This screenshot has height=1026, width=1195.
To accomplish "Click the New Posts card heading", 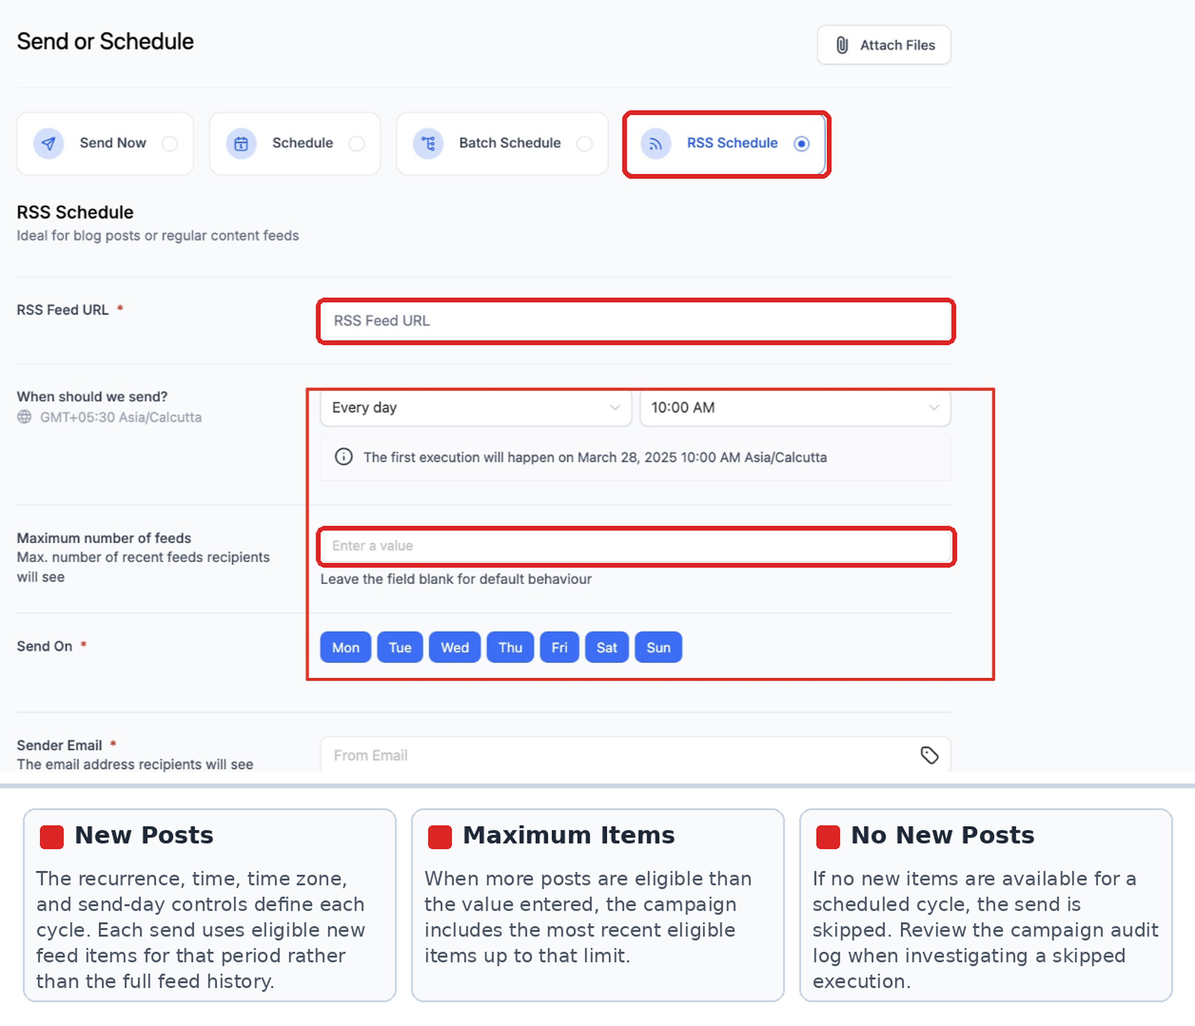I will point(144,835).
